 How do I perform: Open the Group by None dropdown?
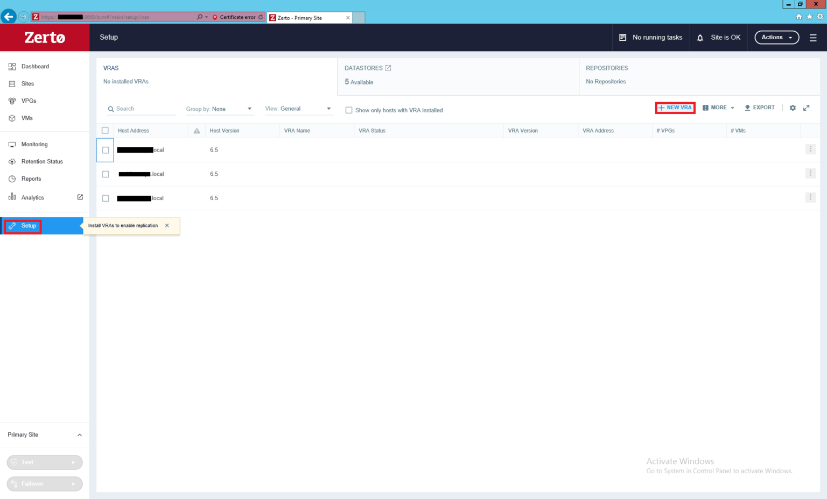pos(219,109)
